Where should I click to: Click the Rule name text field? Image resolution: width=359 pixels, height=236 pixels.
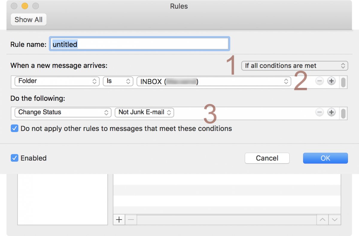point(139,44)
